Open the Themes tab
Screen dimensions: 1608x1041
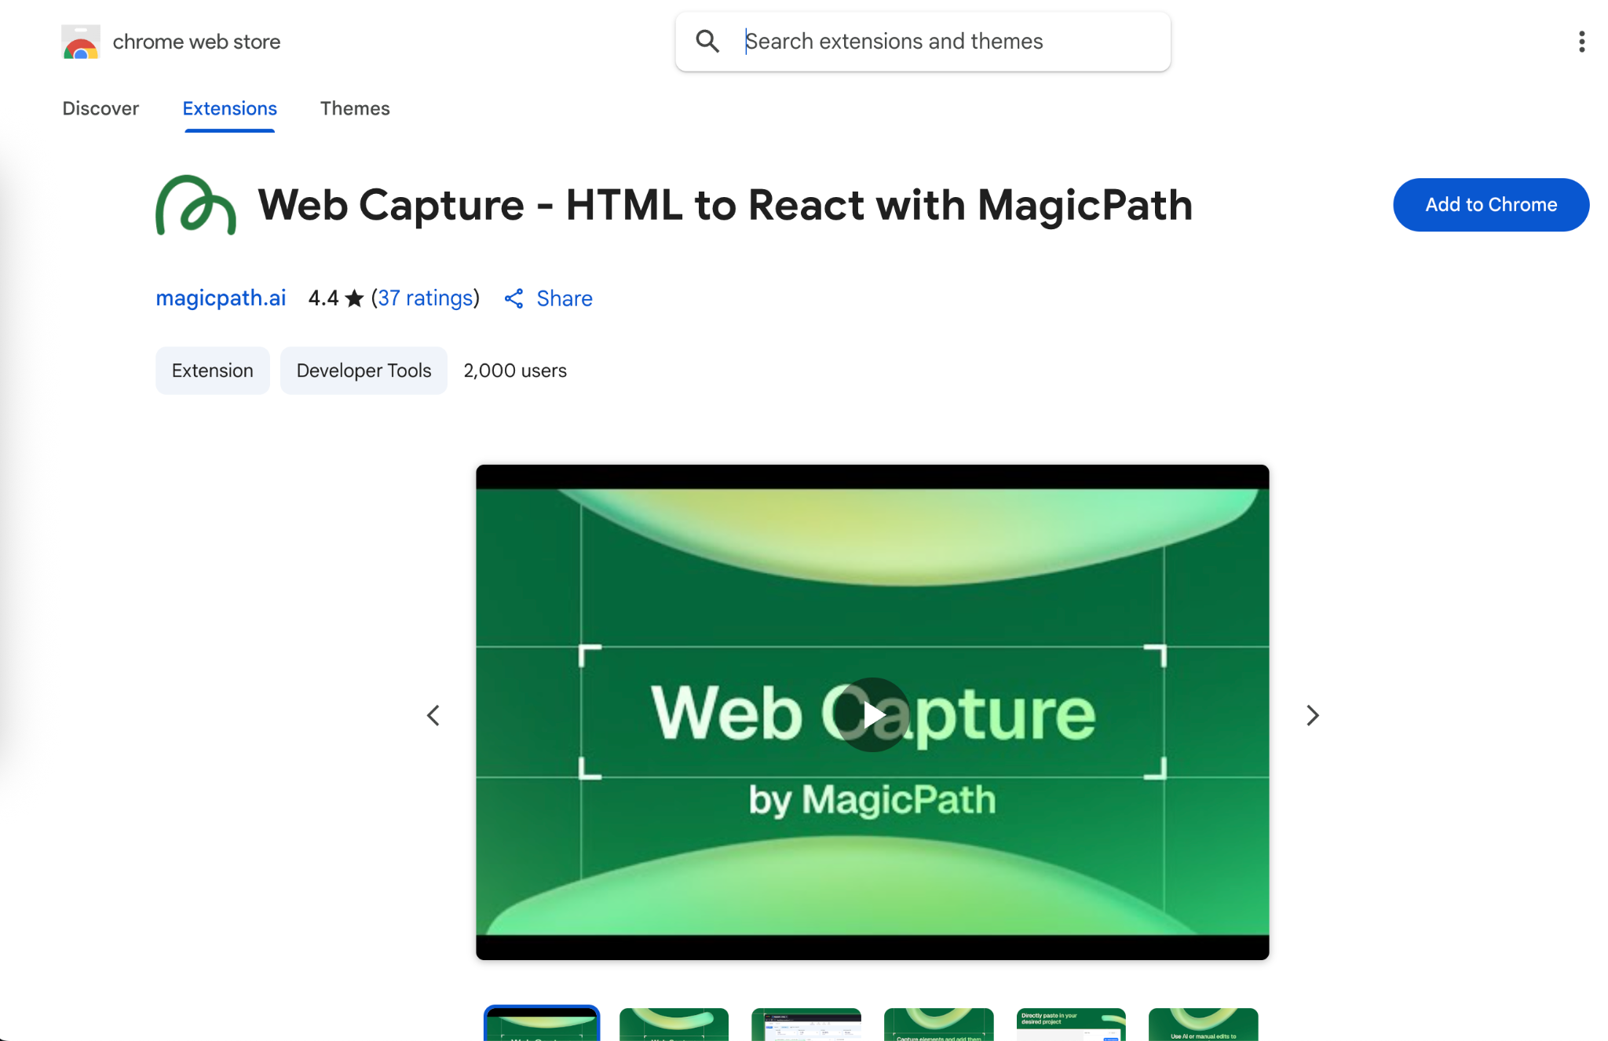coord(355,108)
